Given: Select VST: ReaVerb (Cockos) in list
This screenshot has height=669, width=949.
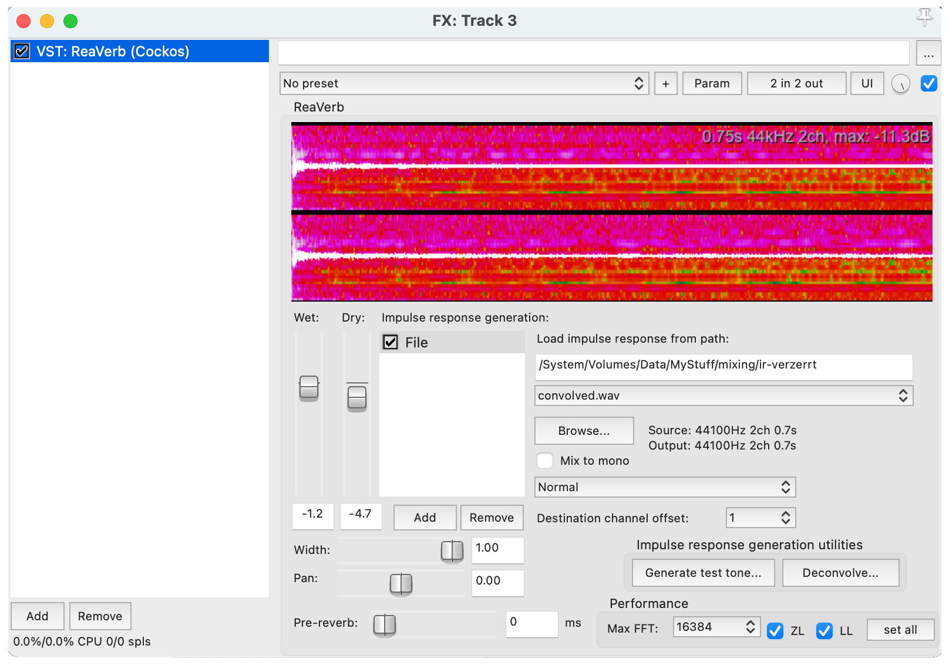Looking at the screenshot, I should (x=140, y=51).
